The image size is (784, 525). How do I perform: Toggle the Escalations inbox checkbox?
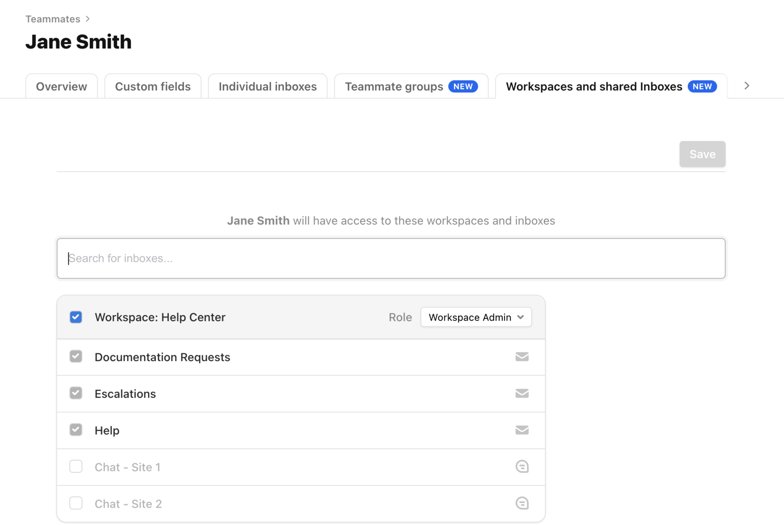coord(76,393)
